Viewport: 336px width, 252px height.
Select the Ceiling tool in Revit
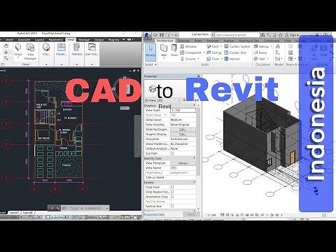(213, 52)
